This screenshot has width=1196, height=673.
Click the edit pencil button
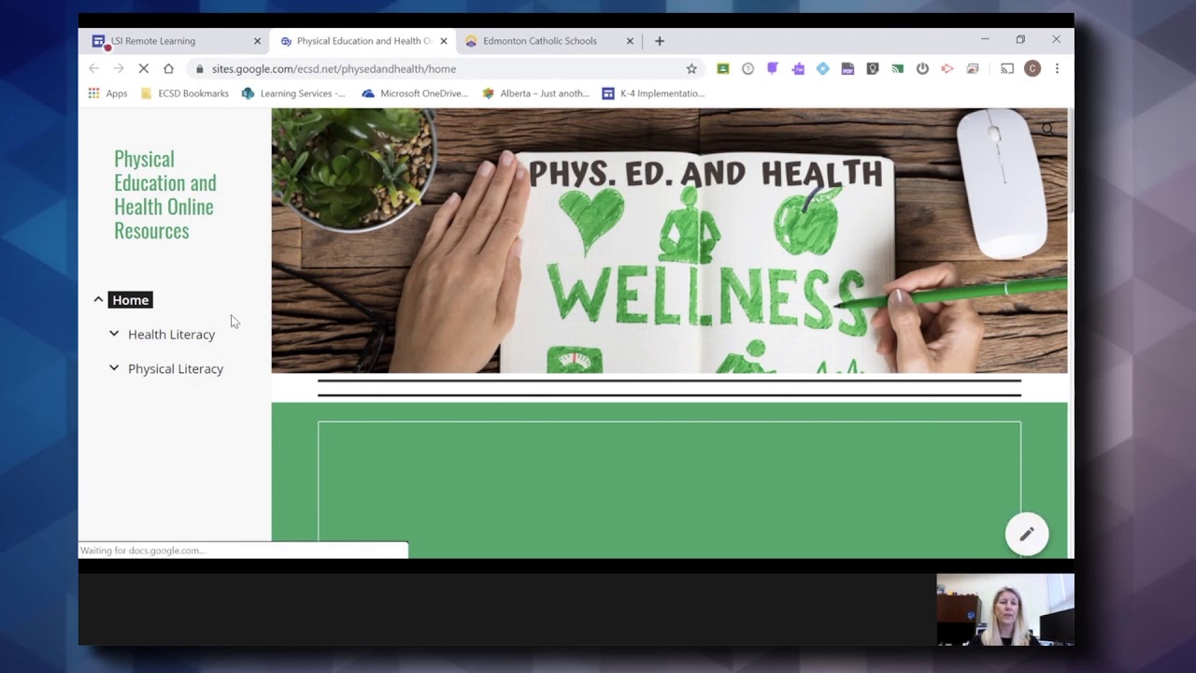coord(1027,534)
